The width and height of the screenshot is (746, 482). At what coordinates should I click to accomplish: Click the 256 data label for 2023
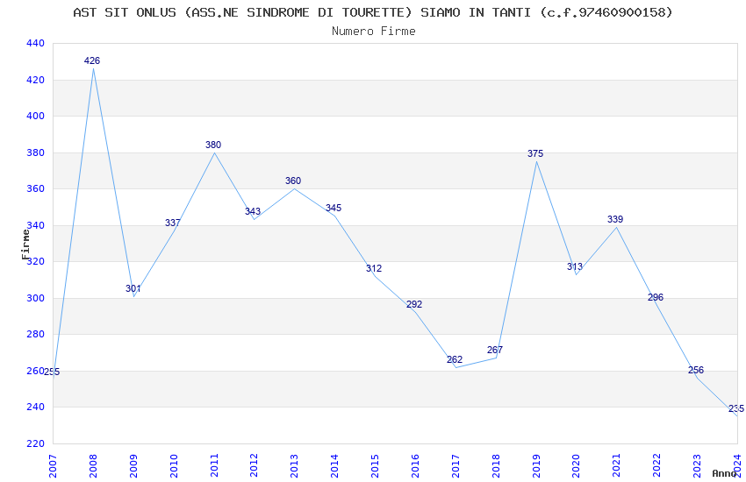pos(696,370)
